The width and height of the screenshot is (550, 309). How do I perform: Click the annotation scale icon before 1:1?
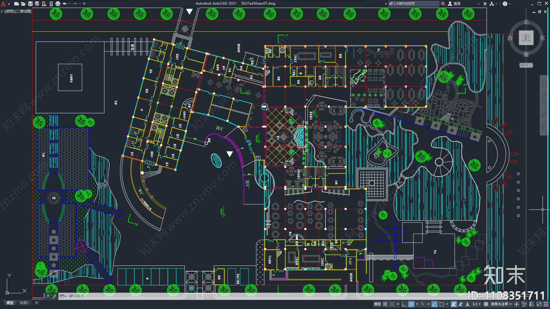tap(467, 304)
